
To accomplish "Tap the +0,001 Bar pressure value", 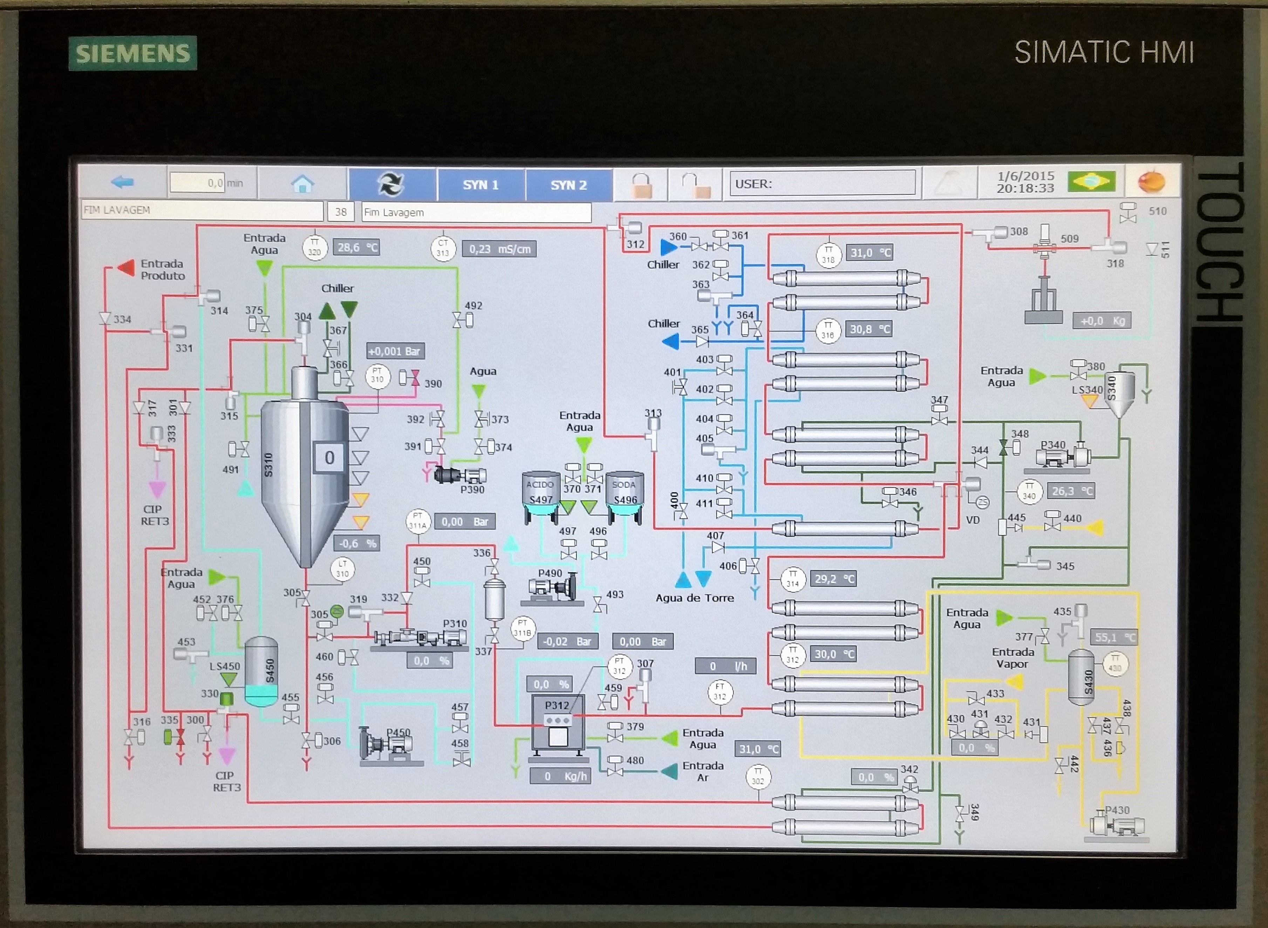I will pyautogui.click(x=395, y=351).
